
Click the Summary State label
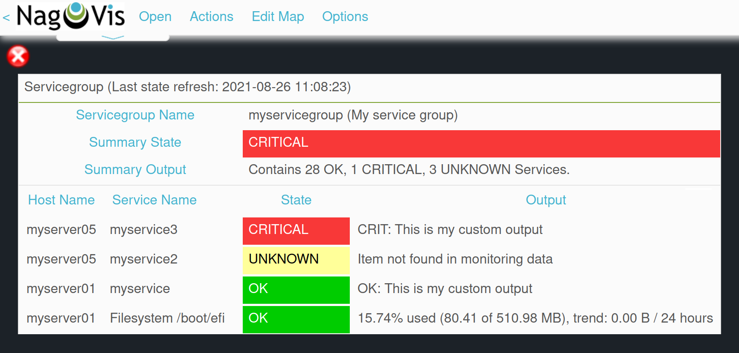[135, 142]
